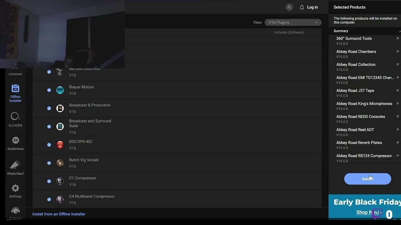Uncheck Broadcast and Surround Suite checkbox

49,127
